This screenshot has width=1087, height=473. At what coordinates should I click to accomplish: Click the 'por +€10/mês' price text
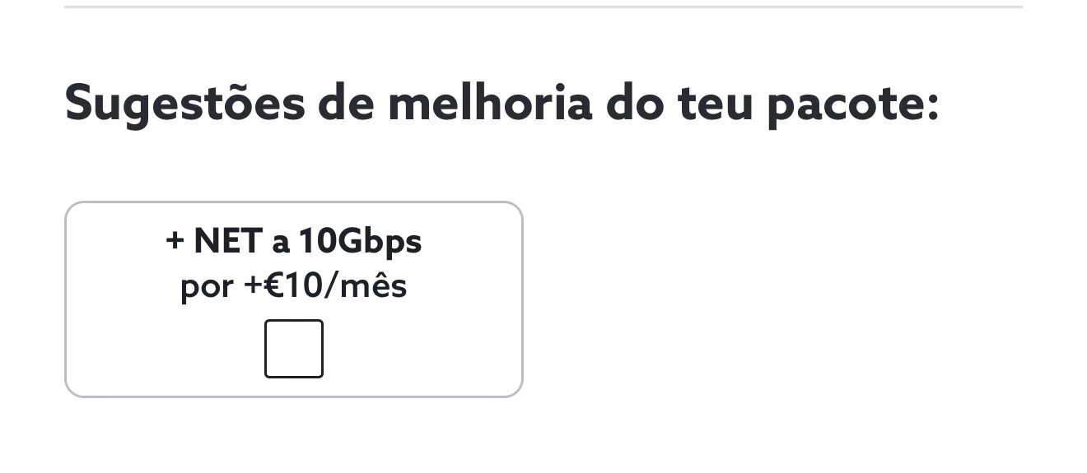(x=294, y=286)
